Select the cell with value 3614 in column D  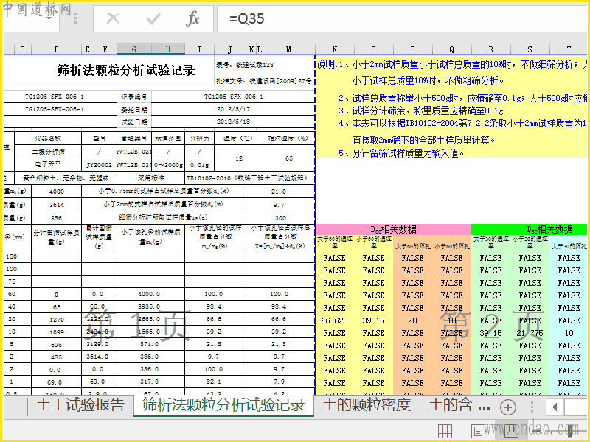pos(57,205)
